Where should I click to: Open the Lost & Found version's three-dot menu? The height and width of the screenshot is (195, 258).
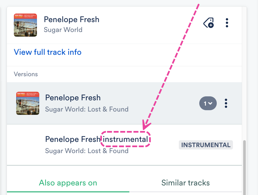point(226,103)
